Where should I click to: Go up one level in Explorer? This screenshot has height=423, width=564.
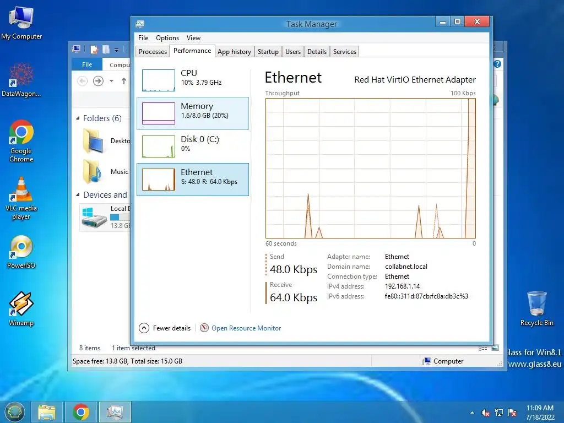(124, 81)
